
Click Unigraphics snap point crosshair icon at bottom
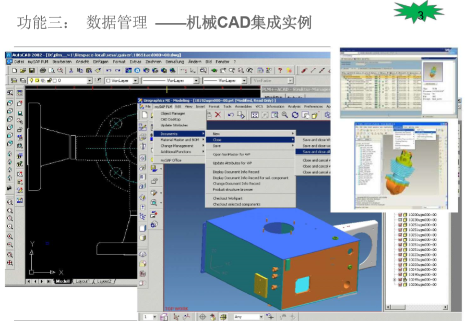(202, 317)
